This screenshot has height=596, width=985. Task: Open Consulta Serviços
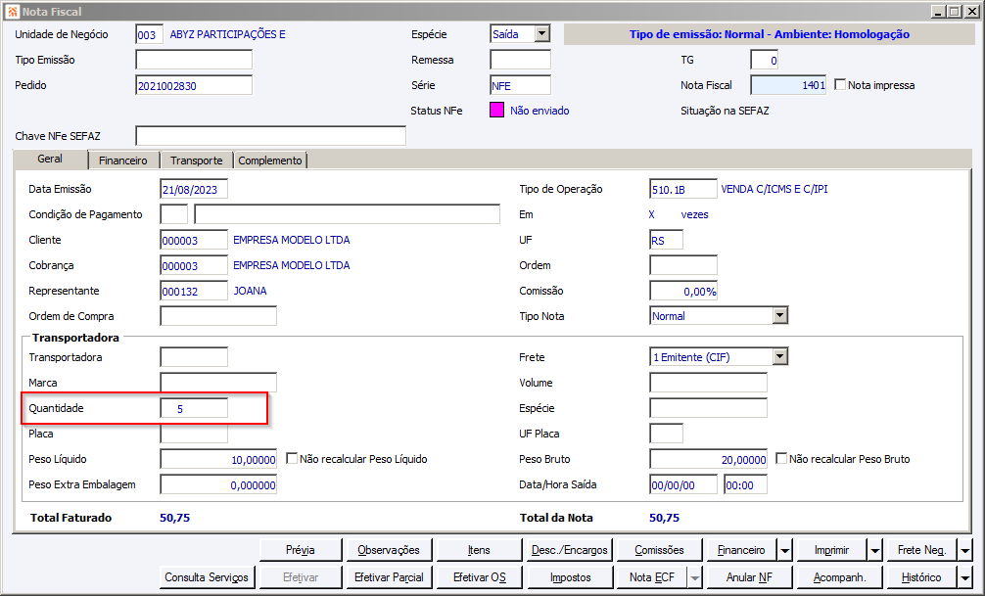207,577
